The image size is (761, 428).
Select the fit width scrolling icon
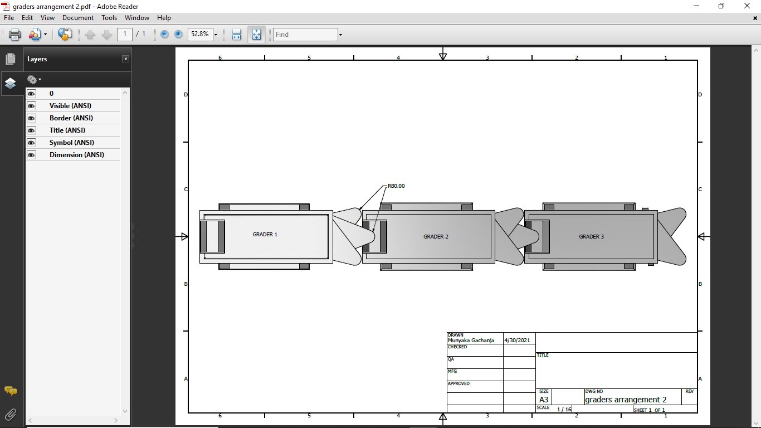pyautogui.click(x=236, y=35)
